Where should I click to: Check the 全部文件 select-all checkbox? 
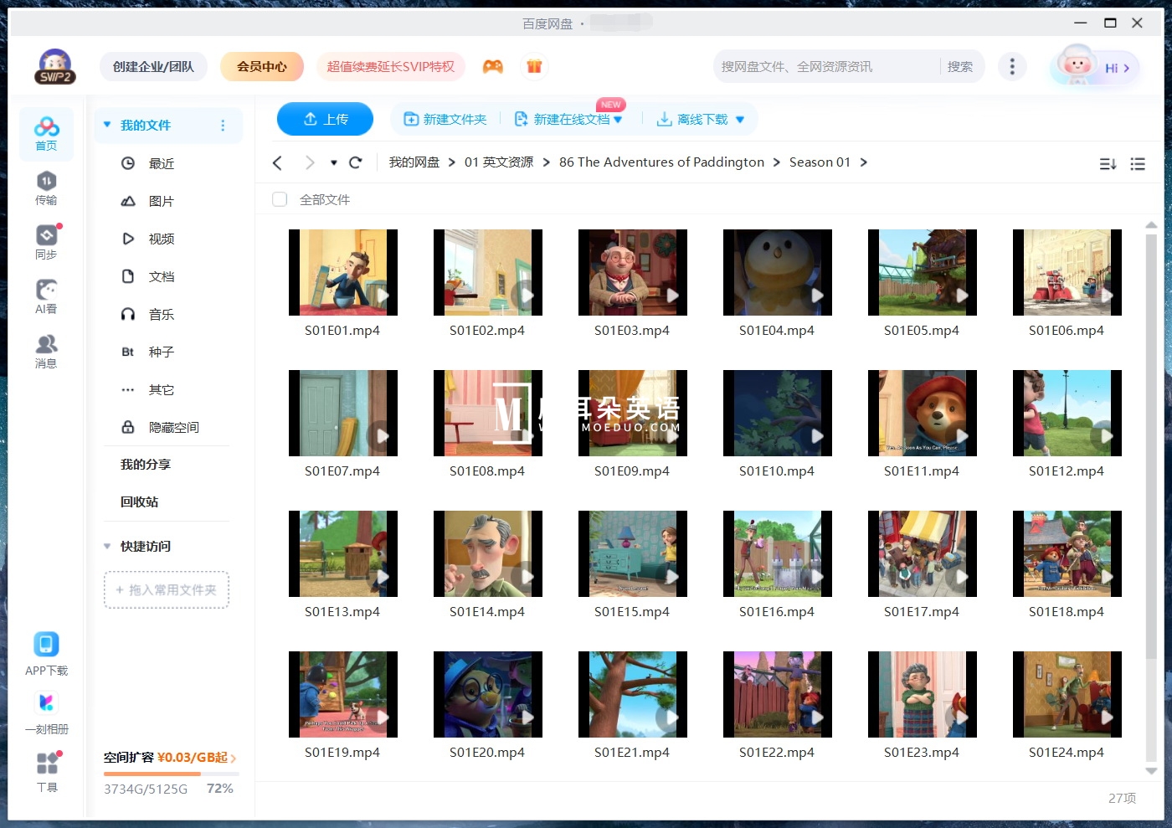(279, 199)
